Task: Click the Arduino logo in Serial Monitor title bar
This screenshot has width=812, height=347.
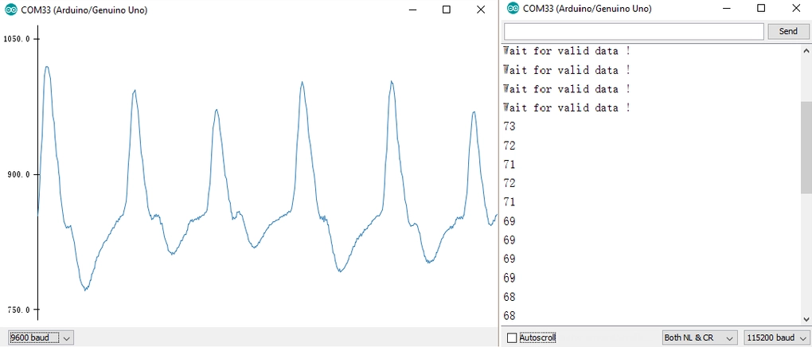Action: point(513,9)
